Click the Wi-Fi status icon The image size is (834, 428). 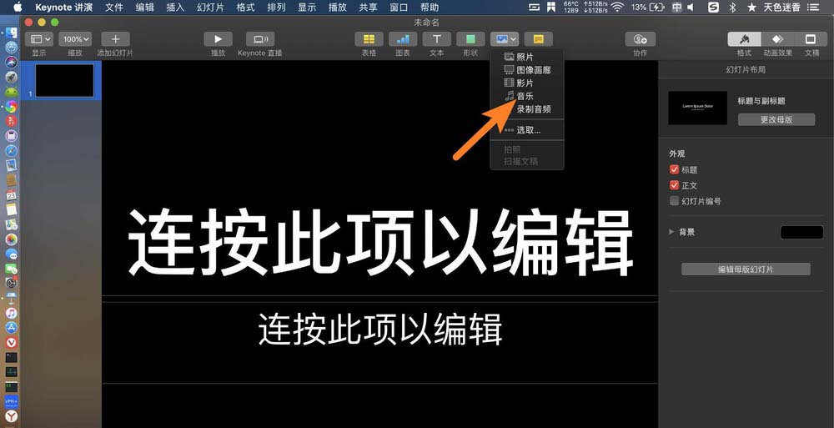(617, 8)
